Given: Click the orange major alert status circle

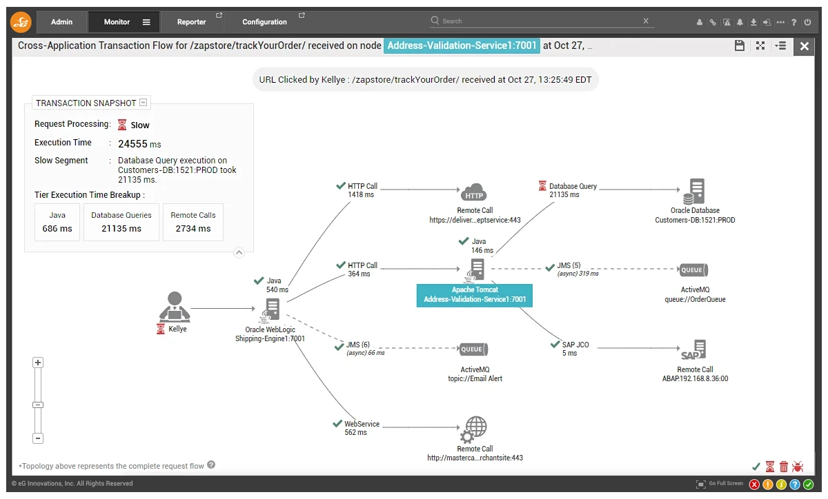Looking at the screenshot, I should (x=768, y=485).
